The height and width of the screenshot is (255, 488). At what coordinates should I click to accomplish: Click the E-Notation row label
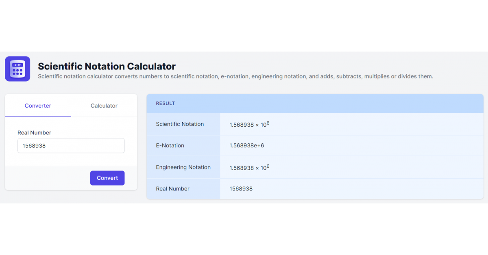point(170,146)
